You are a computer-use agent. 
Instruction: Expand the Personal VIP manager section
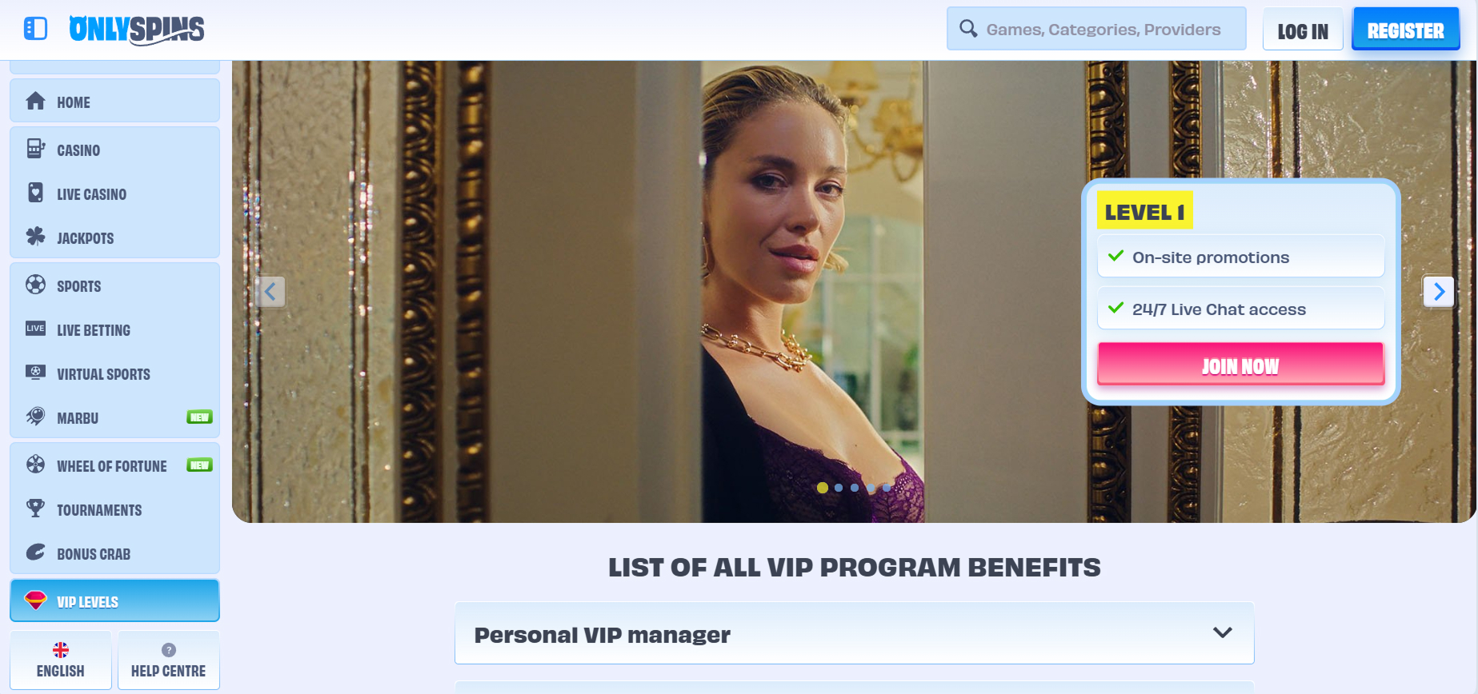click(855, 633)
